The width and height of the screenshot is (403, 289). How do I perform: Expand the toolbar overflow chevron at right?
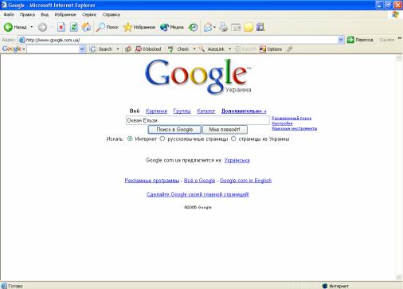(400, 38)
